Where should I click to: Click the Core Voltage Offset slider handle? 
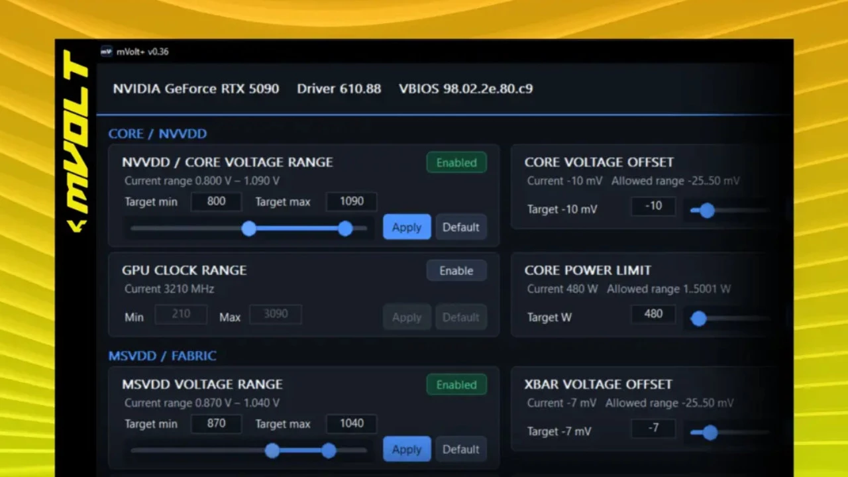point(707,211)
